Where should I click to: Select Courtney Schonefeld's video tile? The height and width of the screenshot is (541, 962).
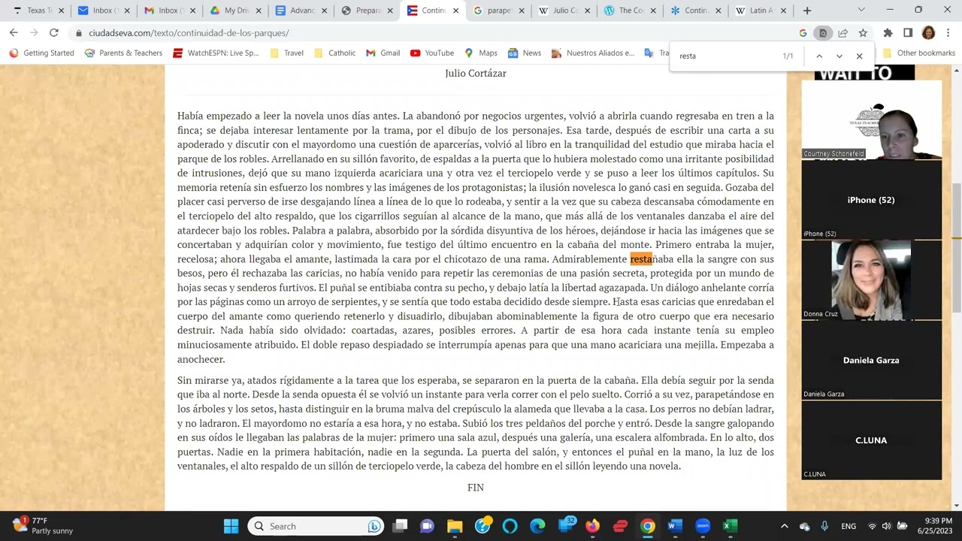pos(871,119)
